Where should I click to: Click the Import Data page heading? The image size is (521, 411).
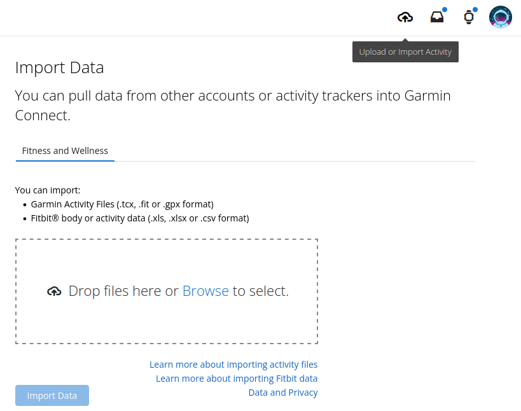pyautogui.click(x=59, y=67)
